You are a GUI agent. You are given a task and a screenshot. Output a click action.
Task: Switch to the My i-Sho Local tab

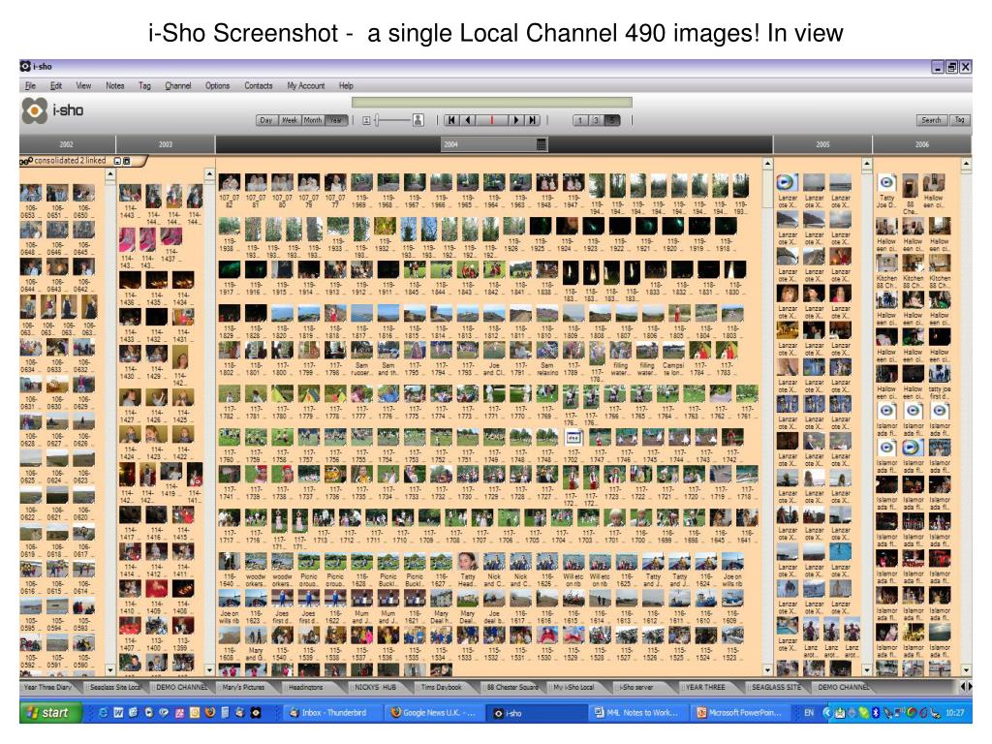[574, 687]
